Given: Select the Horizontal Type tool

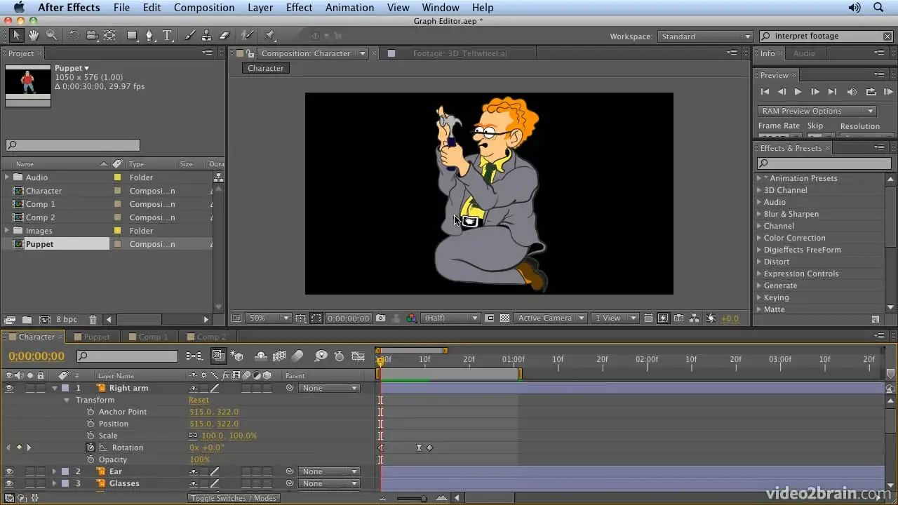Looking at the screenshot, I should click(167, 35).
